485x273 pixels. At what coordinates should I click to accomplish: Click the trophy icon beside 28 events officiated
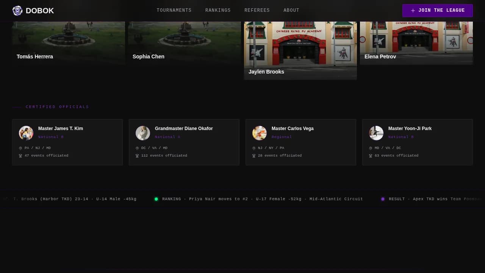tap(254, 156)
